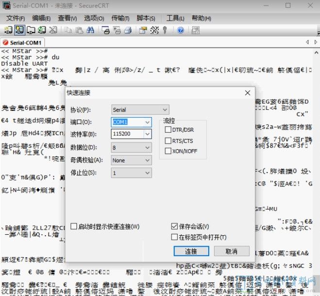
Task: Enable the RTS/CTS flow control checkbox
Action: coord(168,140)
